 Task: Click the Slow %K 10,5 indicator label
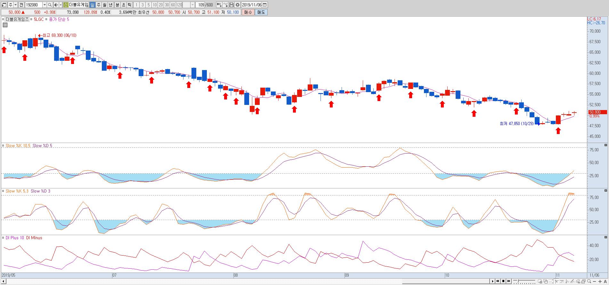coord(18,146)
